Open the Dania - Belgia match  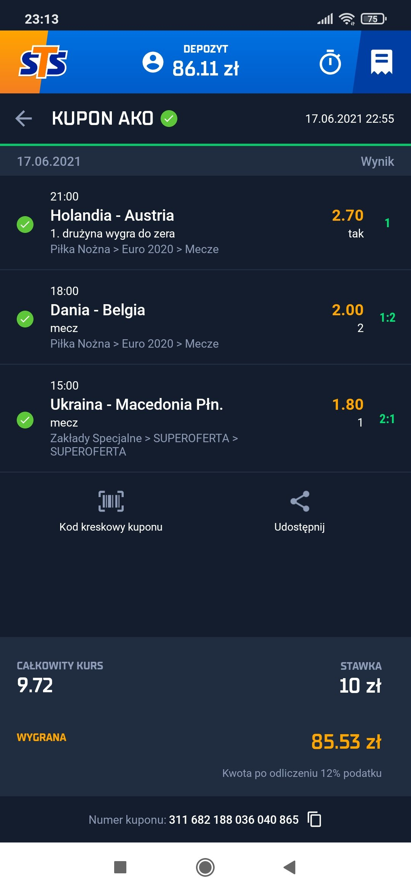(98, 310)
